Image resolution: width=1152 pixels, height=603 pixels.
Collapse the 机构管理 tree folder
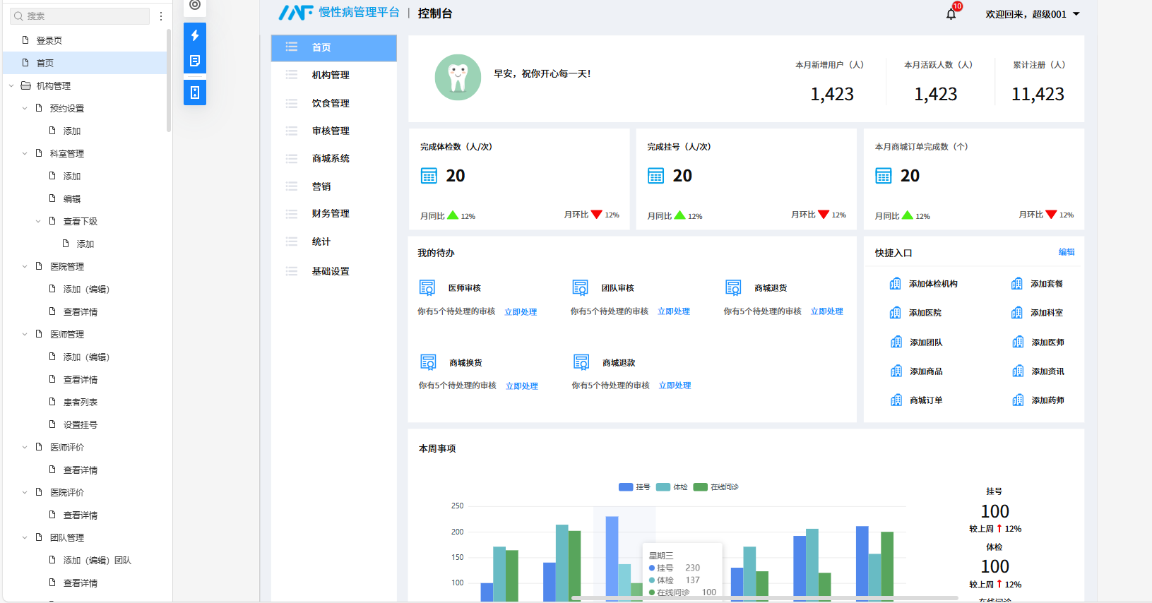click(11, 86)
